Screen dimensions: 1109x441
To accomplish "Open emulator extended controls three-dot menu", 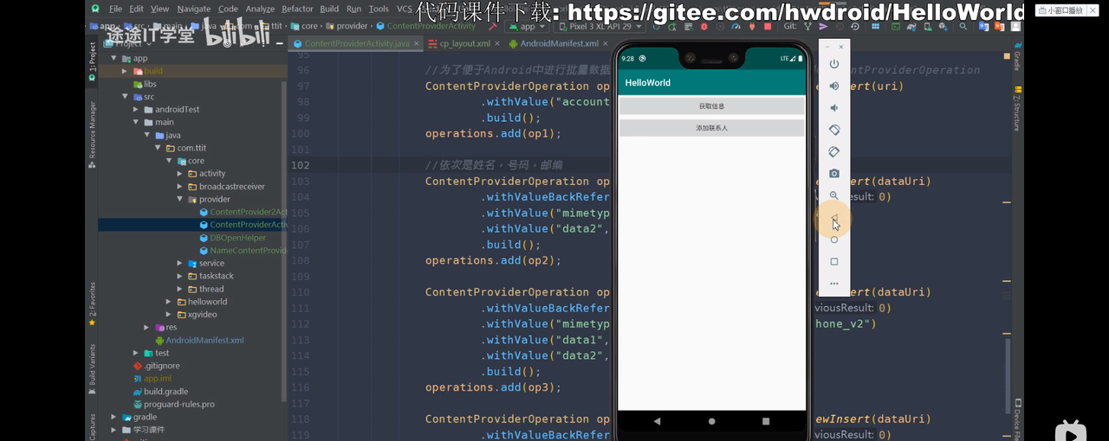I will [x=834, y=284].
